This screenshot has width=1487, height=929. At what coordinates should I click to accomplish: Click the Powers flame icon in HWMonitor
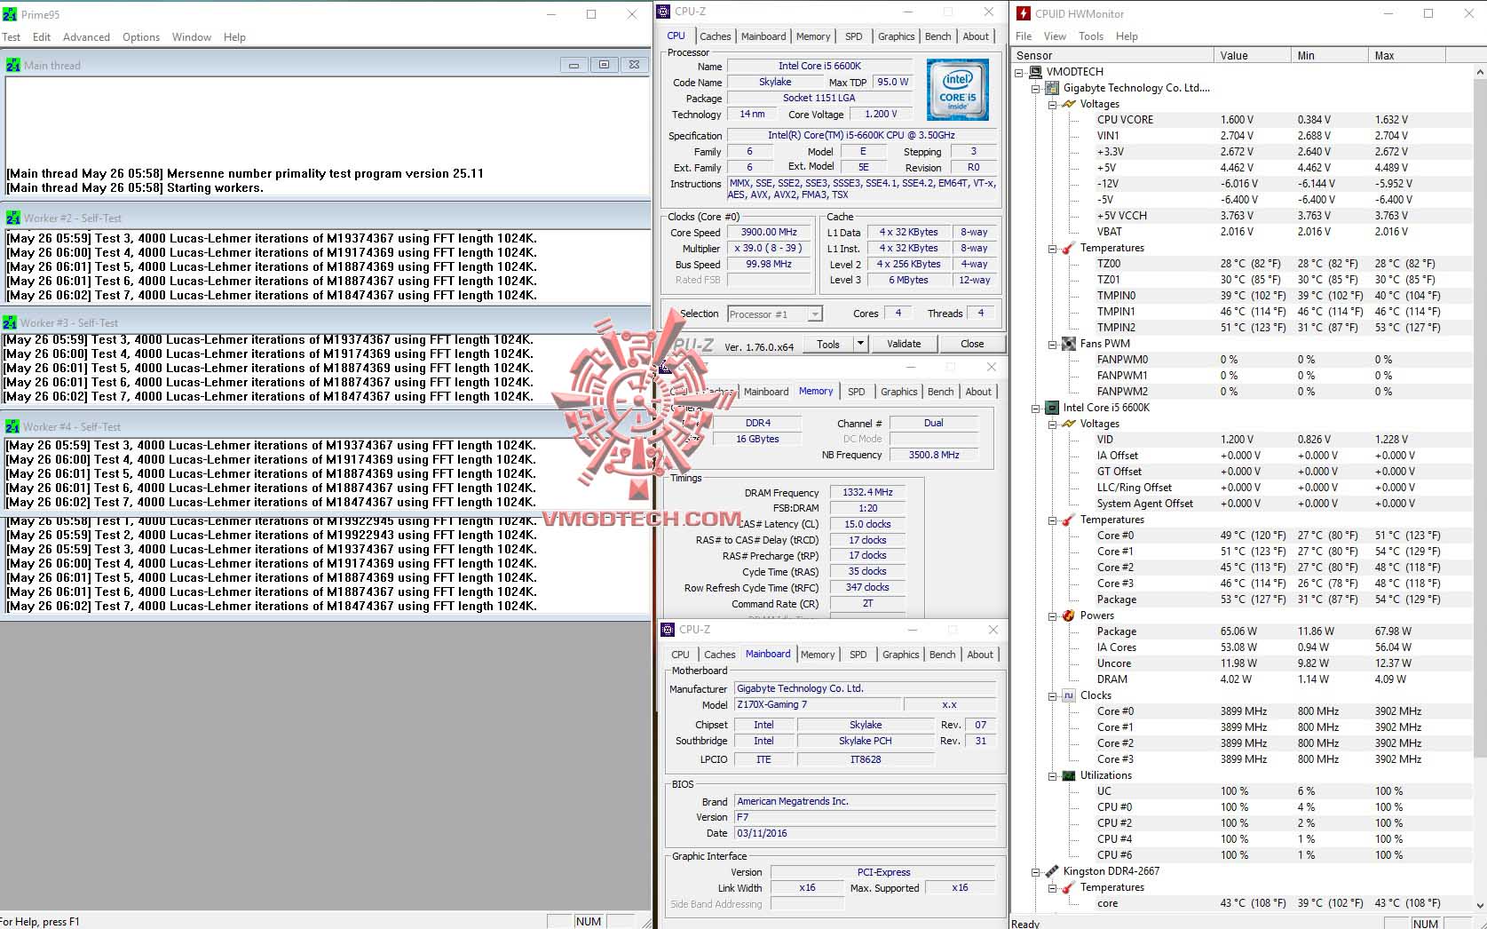coord(1069,615)
